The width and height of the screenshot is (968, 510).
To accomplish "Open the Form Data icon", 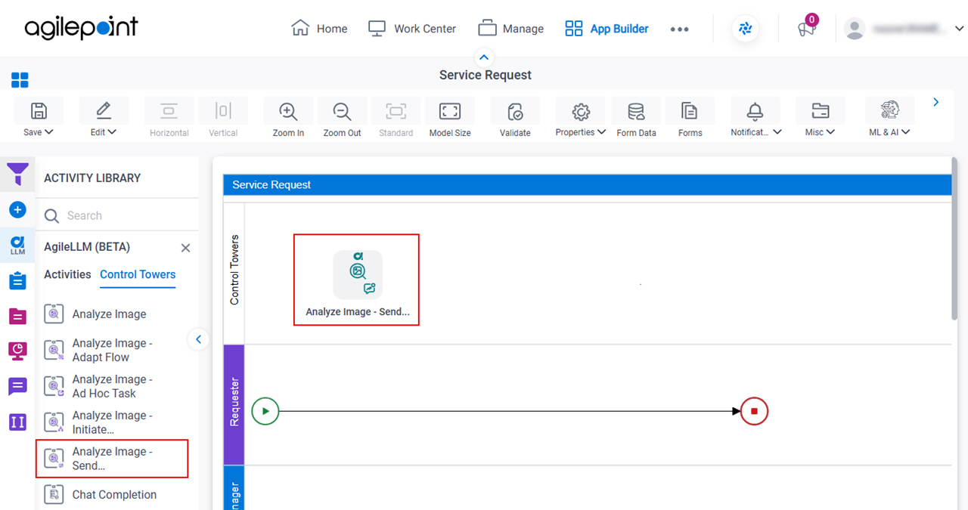I will pos(636,111).
